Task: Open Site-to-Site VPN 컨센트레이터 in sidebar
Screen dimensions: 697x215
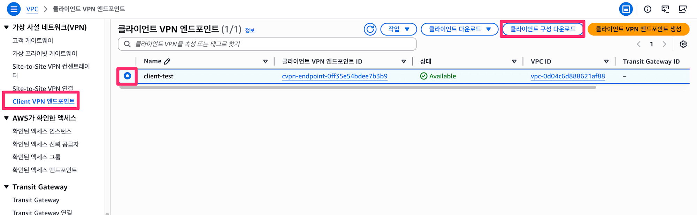Action: pos(51,71)
